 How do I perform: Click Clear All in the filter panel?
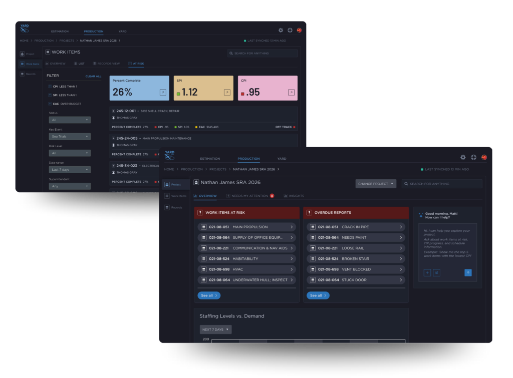point(93,76)
